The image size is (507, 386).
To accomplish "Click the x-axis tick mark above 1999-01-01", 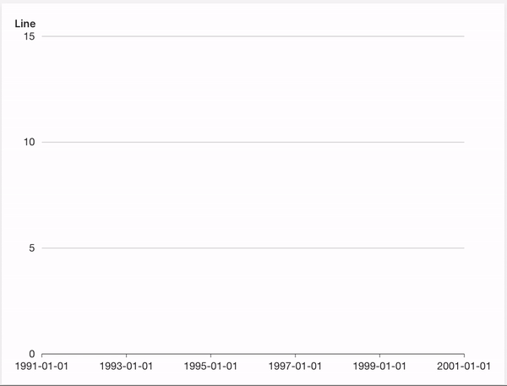I will [379, 356].
